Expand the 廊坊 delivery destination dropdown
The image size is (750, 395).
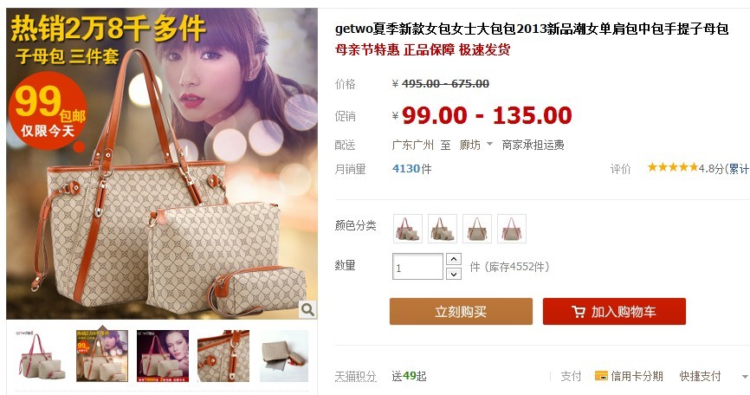point(489,144)
